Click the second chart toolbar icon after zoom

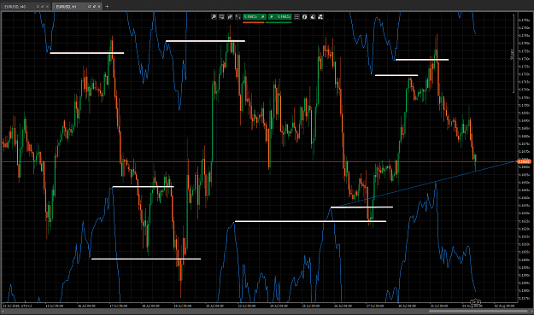[221, 17]
